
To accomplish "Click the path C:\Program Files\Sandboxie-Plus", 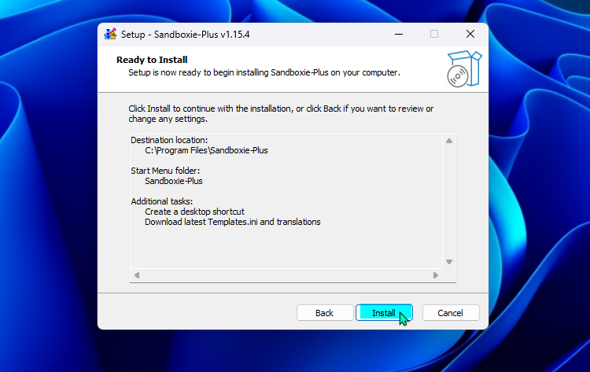I will [206, 150].
